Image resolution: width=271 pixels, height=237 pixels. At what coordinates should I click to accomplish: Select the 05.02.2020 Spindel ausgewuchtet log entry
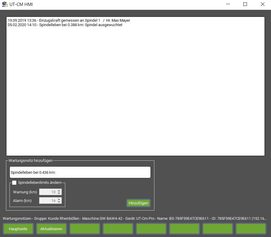[x=65, y=25]
